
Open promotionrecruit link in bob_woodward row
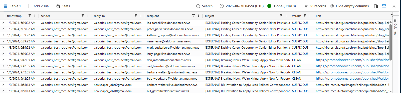(x=352, y=78)
